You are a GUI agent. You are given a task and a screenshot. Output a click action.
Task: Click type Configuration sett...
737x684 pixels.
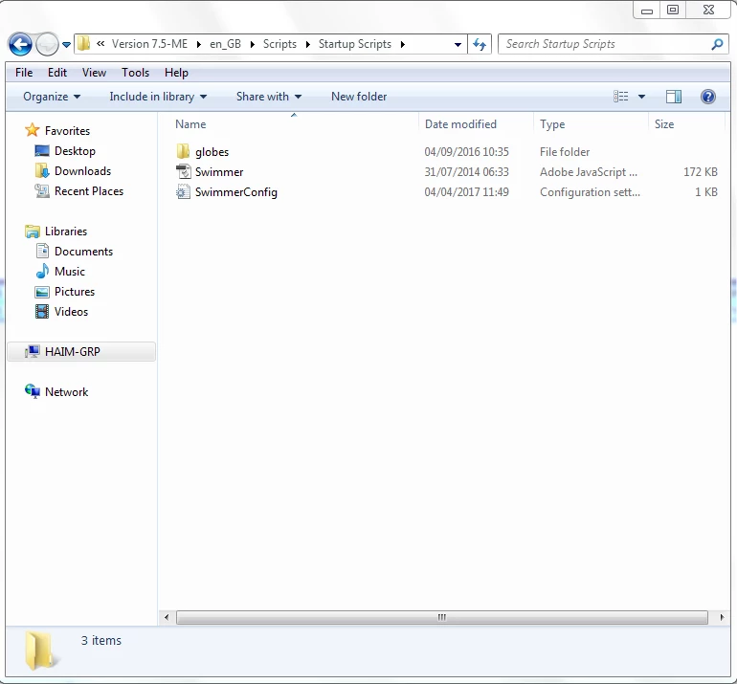590,192
